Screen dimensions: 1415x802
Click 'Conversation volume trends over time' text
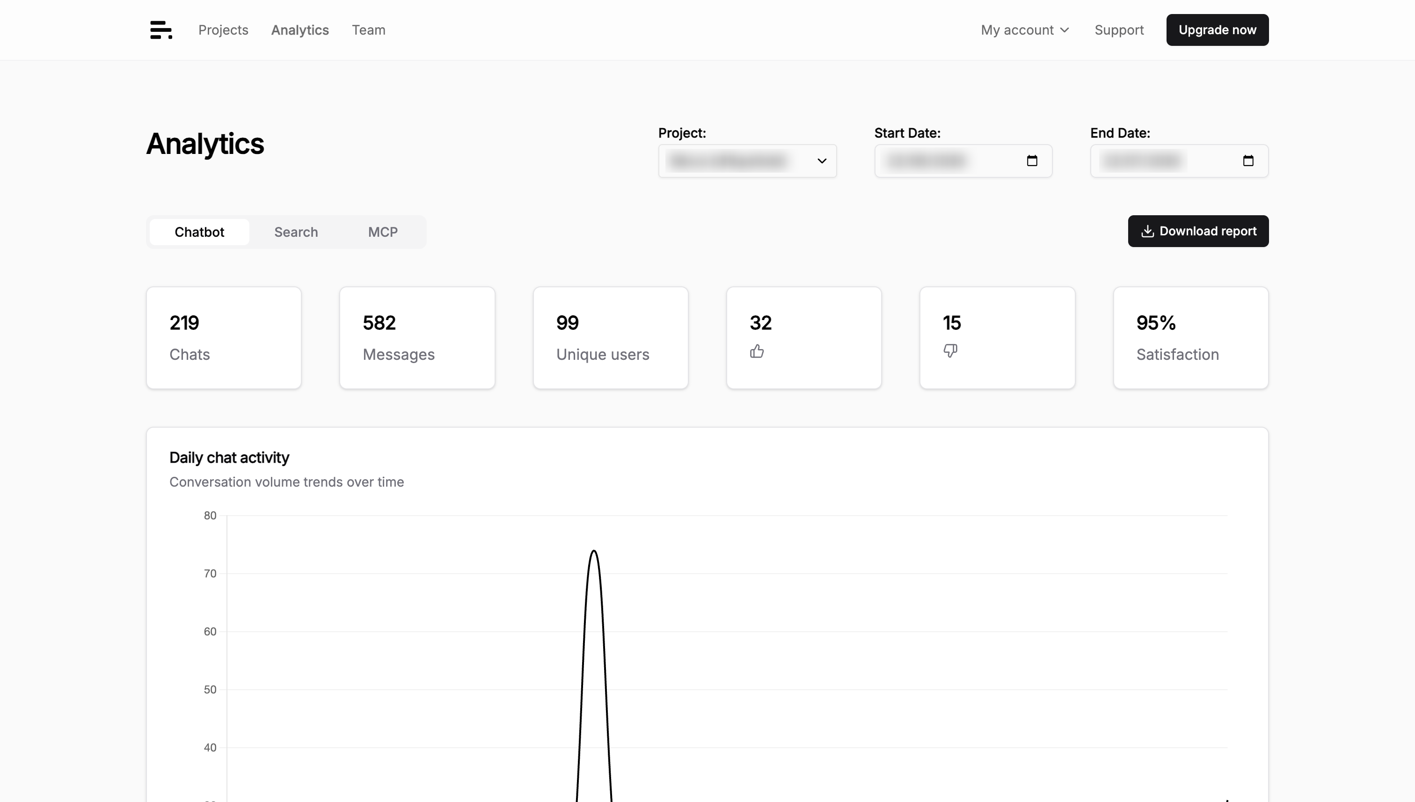click(286, 482)
